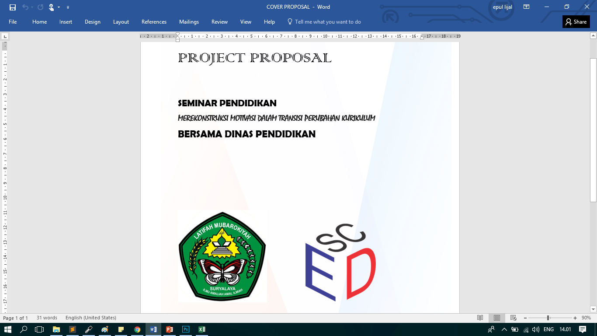Open Google Chrome from the taskbar
597x336 pixels.
coord(137,329)
